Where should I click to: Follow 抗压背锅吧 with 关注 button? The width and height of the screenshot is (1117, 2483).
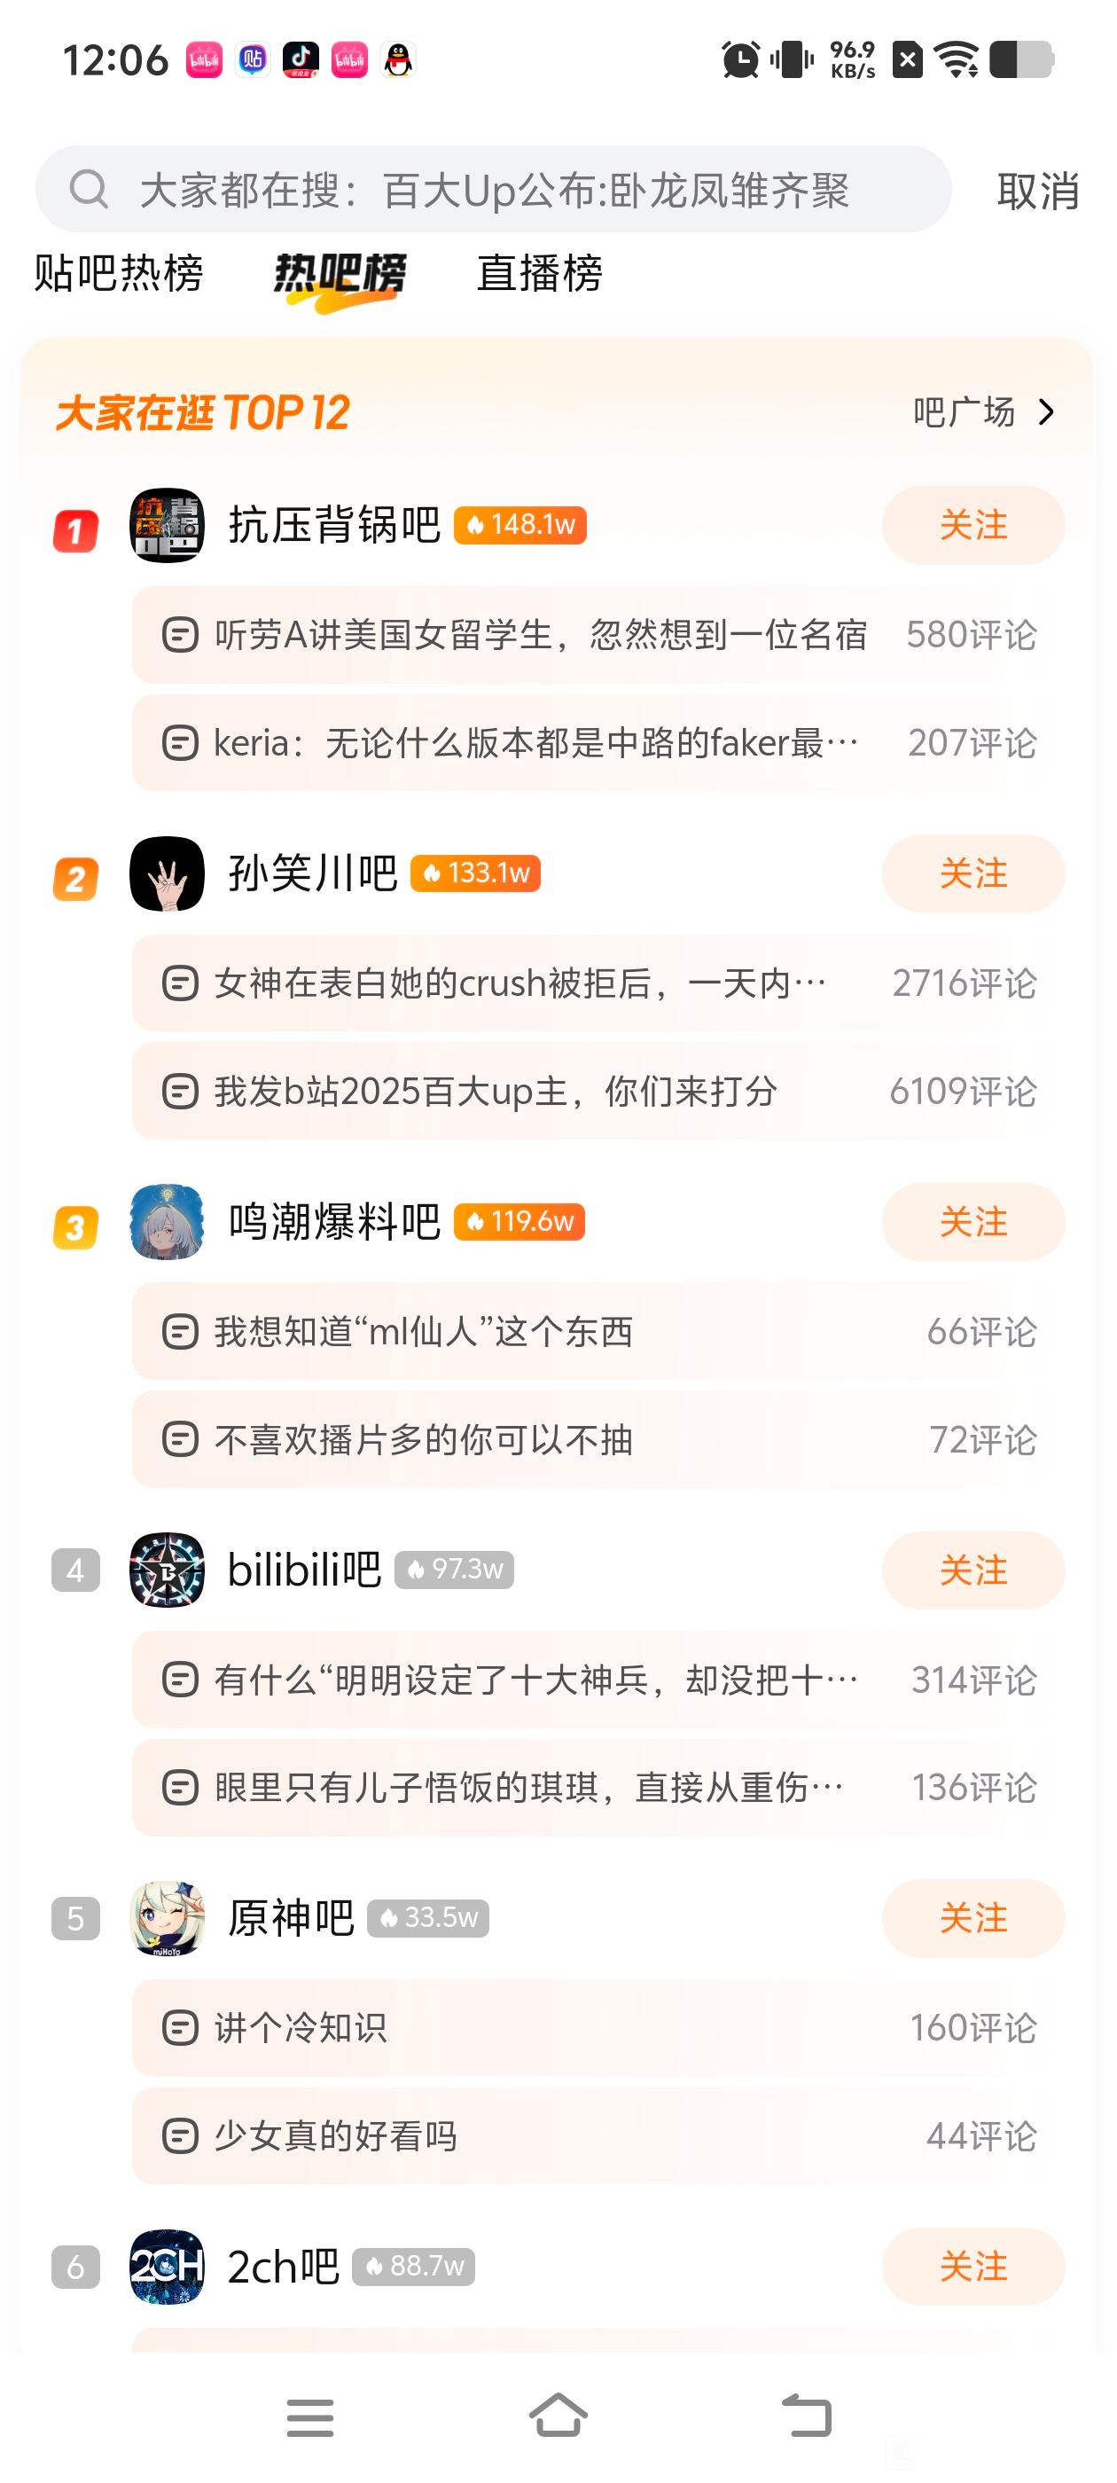coord(972,525)
